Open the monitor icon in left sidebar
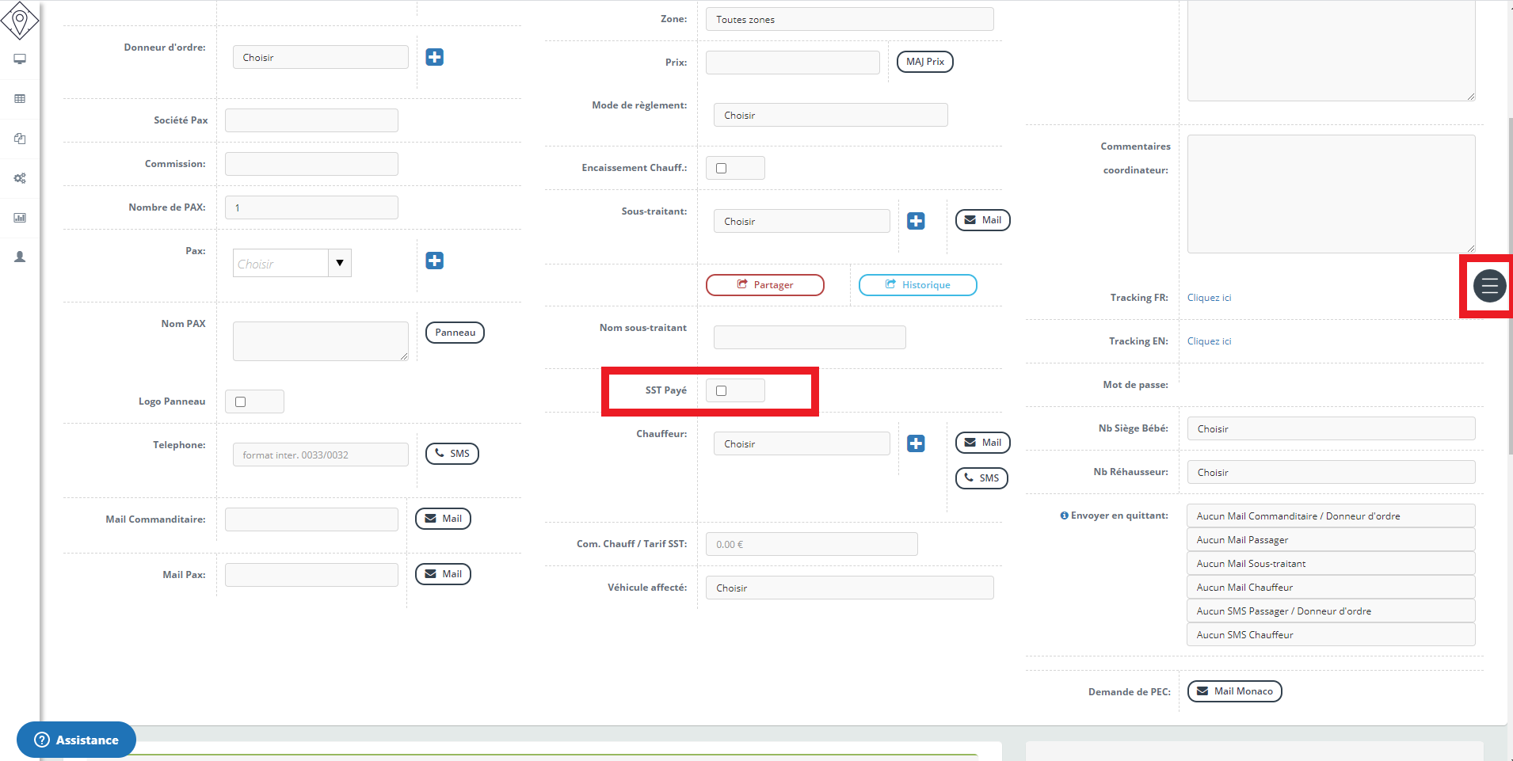Image resolution: width=1513 pixels, height=761 pixels. 20,59
